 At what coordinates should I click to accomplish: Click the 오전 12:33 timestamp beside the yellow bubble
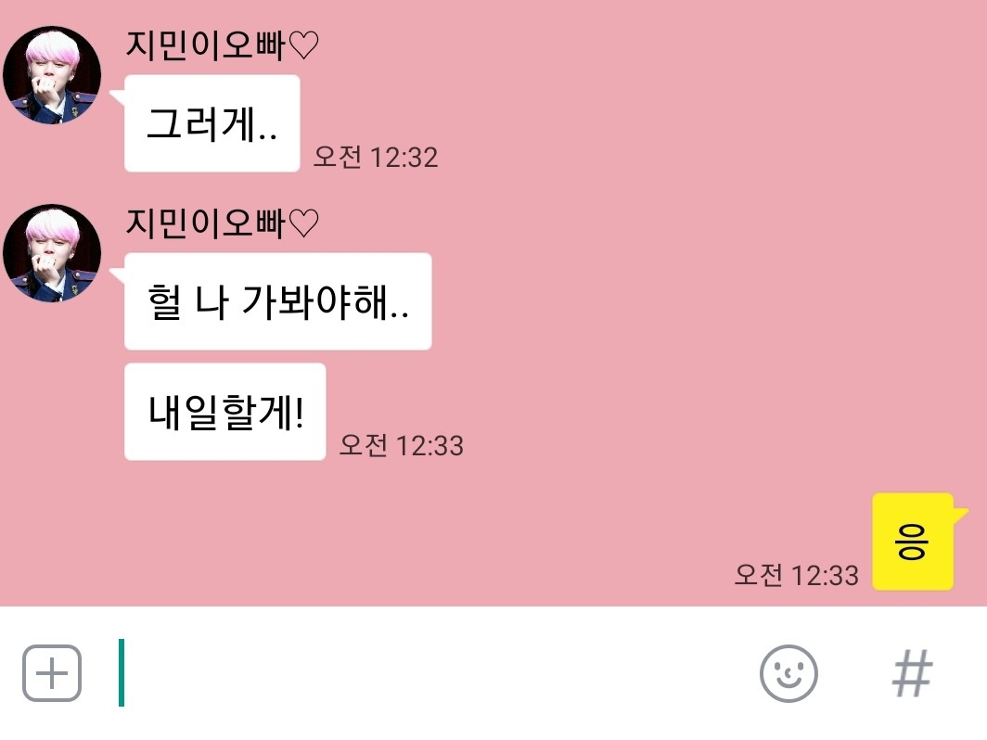coord(796,575)
